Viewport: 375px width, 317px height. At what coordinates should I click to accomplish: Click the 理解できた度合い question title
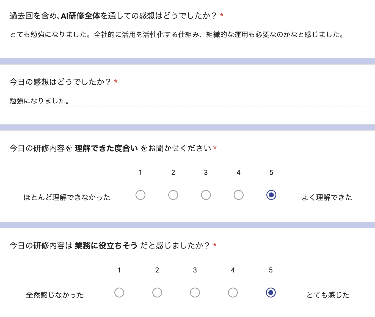pos(112,148)
